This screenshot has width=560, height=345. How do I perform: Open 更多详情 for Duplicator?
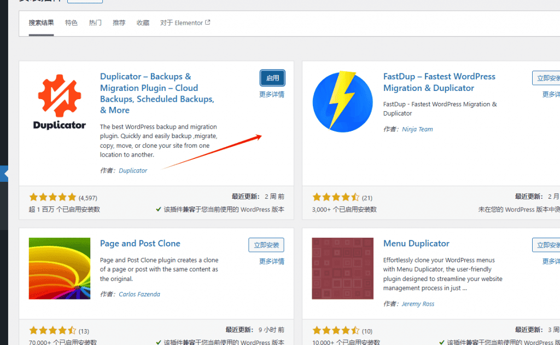click(272, 94)
